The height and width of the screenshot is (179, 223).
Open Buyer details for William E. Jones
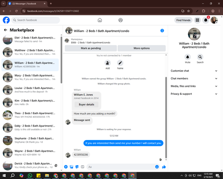(87, 104)
